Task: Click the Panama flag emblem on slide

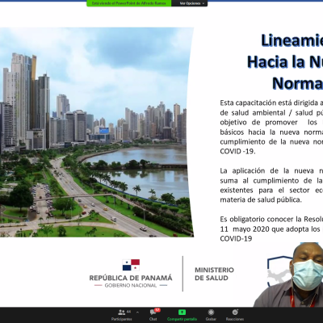Action: click(131, 265)
